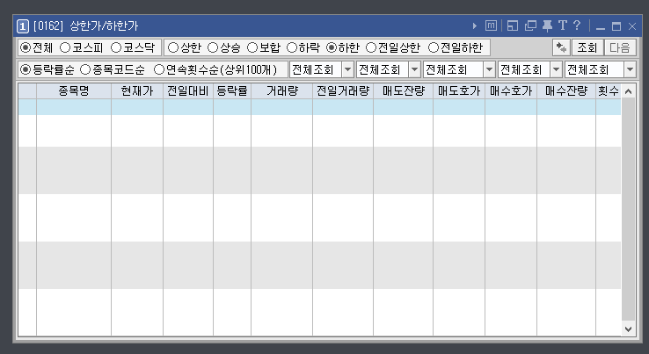This screenshot has height=354, width=649.
Task: Click the 전일대비 column header
Action: [x=188, y=91]
